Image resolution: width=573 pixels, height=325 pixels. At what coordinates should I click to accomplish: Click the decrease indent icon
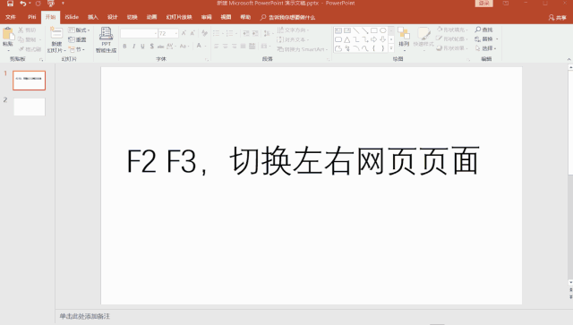click(246, 33)
